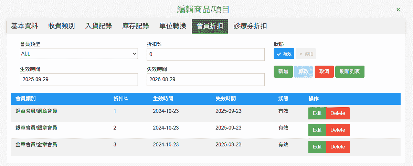Select the 庫存記錄 tab
Viewport: 413px width, 166px height.
click(136, 26)
